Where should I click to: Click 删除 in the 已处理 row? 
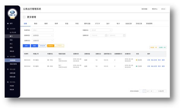[x=163, y=66]
